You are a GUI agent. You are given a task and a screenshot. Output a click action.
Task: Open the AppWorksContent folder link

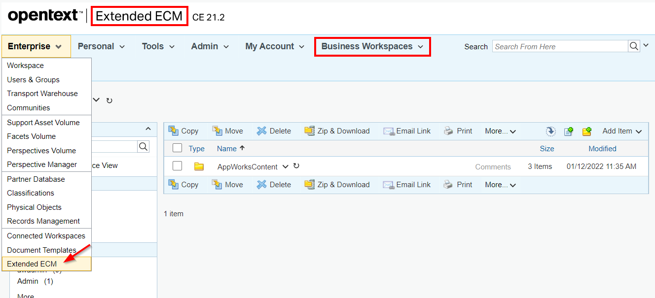tap(248, 167)
